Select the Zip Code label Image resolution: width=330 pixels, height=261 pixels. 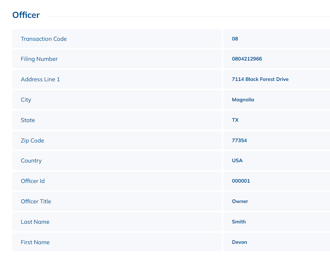(32, 140)
